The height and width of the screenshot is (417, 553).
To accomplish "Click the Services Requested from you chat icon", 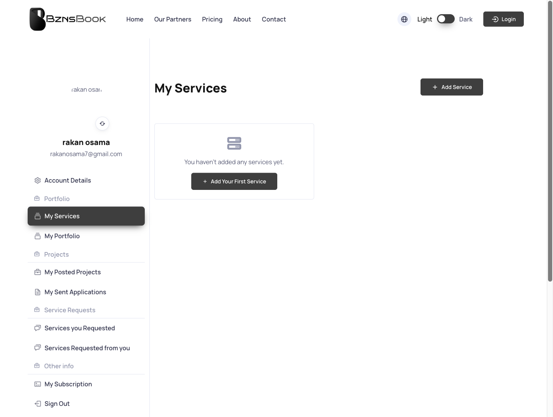I will pyautogui.click(x=38, y=348).
